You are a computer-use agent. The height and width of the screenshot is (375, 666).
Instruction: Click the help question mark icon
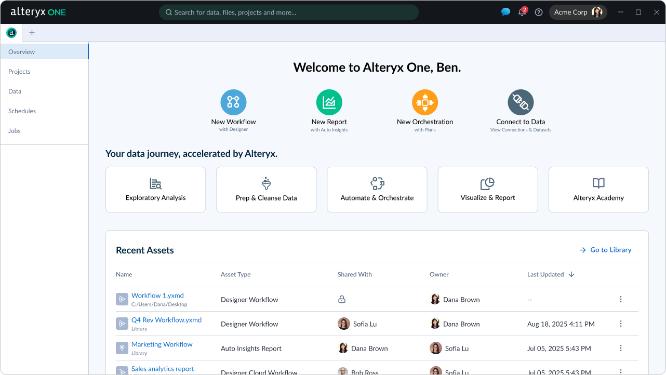tap(539, 12)
